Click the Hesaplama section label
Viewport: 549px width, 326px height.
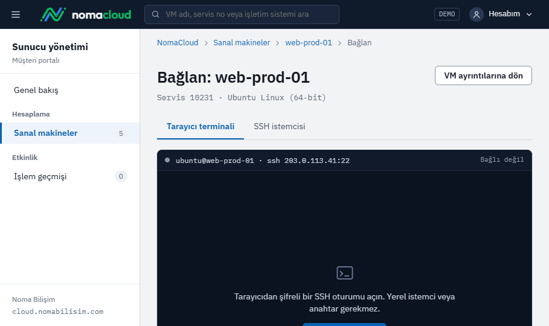pyautogui.click(x=31, y=114)
